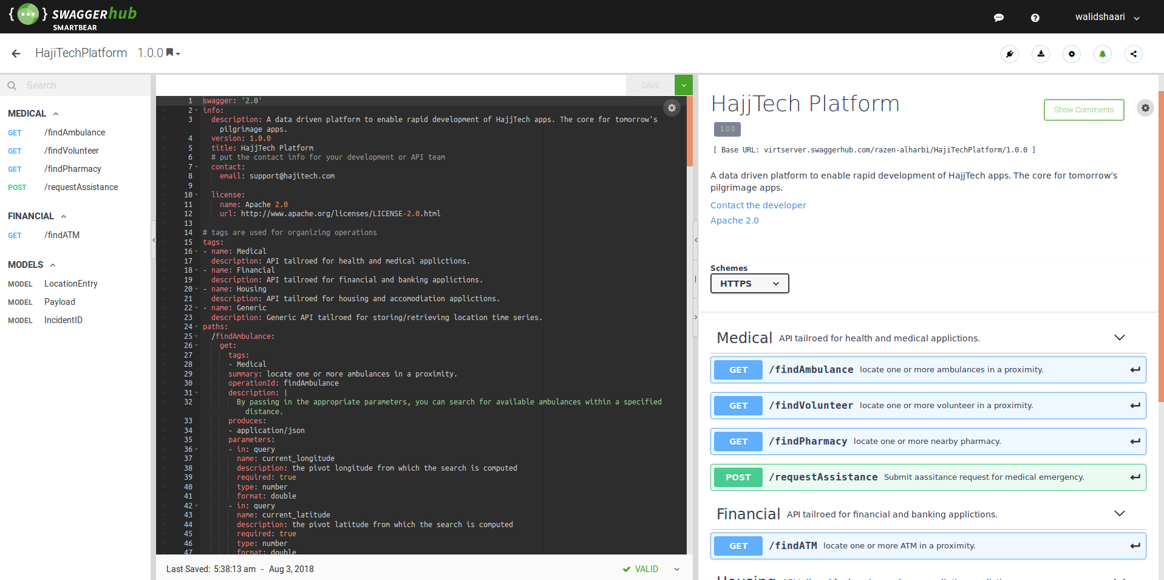The image size is (1164, 580).
Task: Open the editor settings gear icon
Action: 672,108
